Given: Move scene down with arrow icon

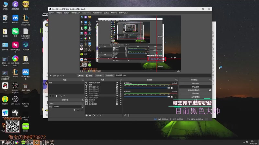Looking at the screenshot, I should pos(64,96).
